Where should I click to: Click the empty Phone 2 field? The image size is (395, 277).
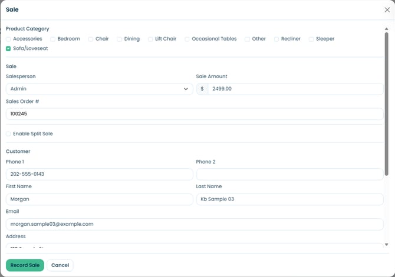[290, 174]
